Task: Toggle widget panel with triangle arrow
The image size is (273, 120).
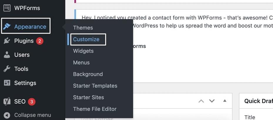Action: (225, 101)
